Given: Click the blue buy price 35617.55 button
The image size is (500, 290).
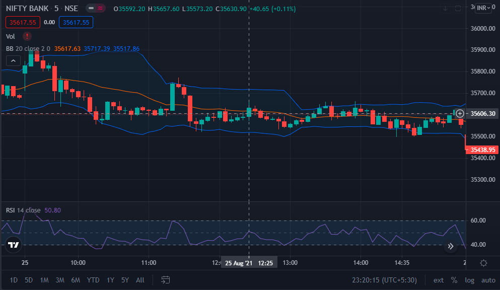Looking at the screenshot, I should pyautogui.click(x=76, y=22).
